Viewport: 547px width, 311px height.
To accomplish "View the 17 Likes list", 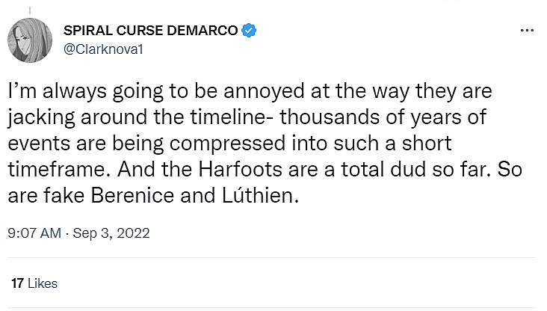I will pos(34,283).
